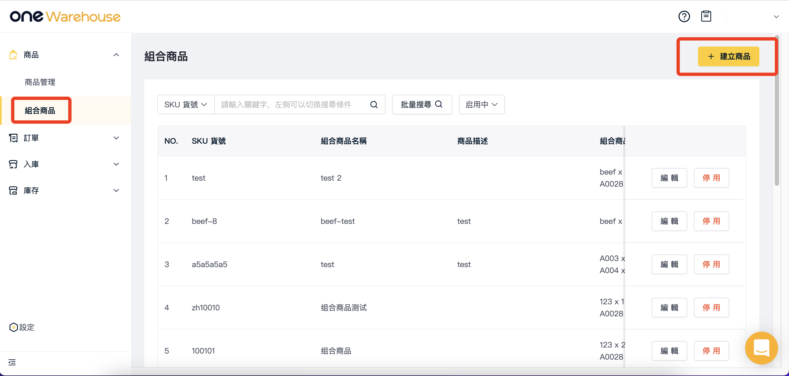Click the 庫存 inventory icon
The width and height of the screenshot is (789, 376).
coord(13,190)
